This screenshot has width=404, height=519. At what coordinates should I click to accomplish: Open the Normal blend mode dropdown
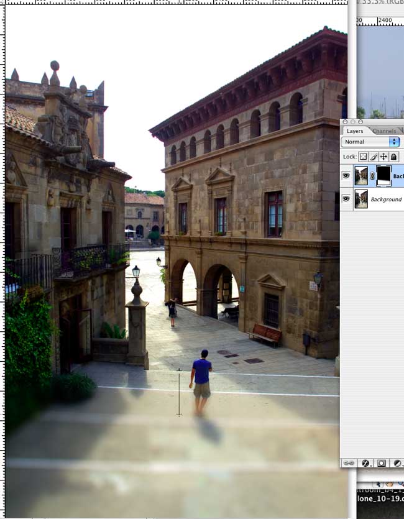(x=371, y=142)
